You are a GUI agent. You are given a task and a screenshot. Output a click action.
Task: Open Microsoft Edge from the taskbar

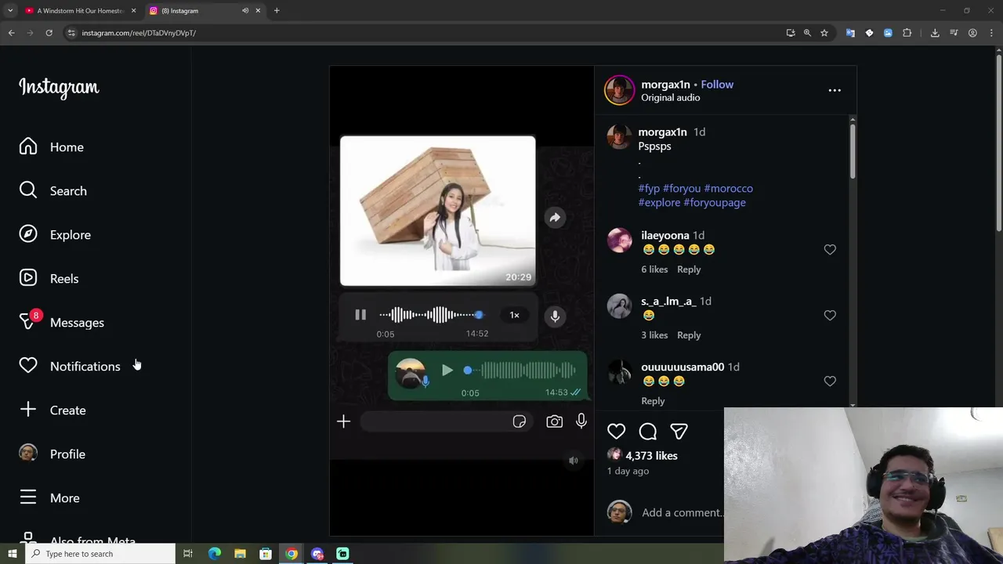(214, 554)
